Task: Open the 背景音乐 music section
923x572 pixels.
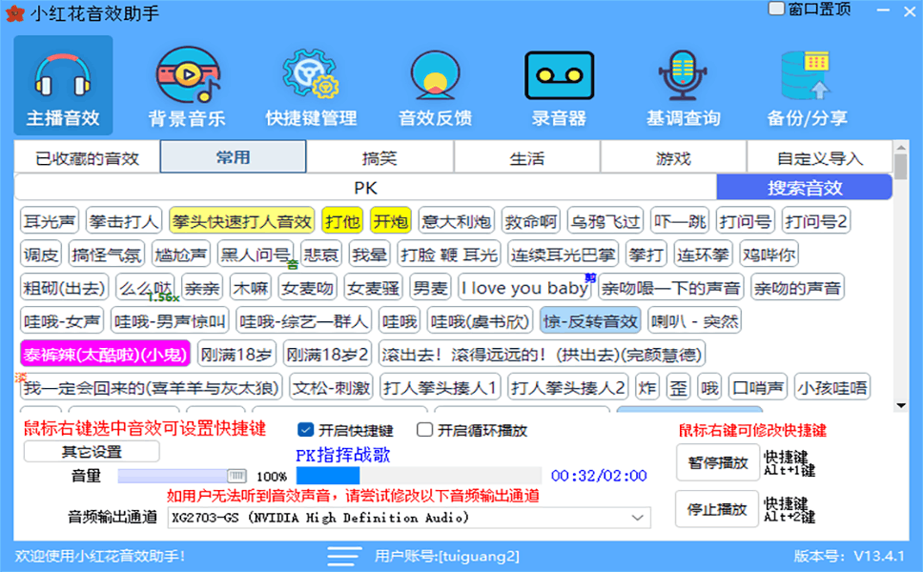Action: 187,86
